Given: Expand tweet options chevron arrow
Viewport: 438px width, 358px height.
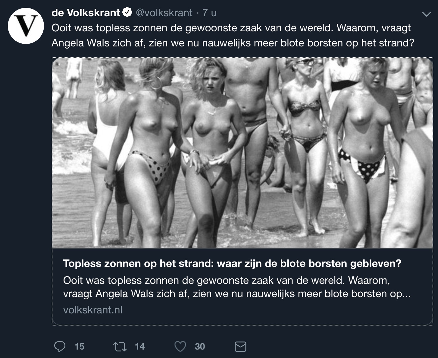Looking at the screenshot, I should pos(426,14).
